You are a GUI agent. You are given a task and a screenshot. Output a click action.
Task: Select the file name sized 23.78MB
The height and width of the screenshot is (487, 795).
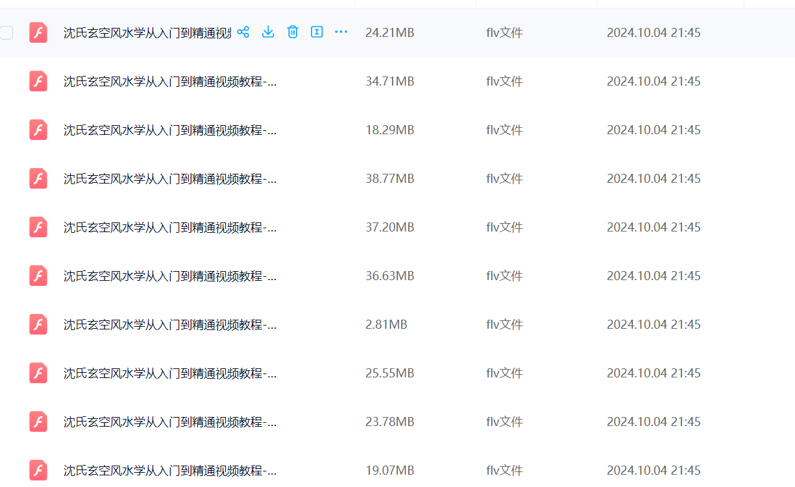point(169,422)
